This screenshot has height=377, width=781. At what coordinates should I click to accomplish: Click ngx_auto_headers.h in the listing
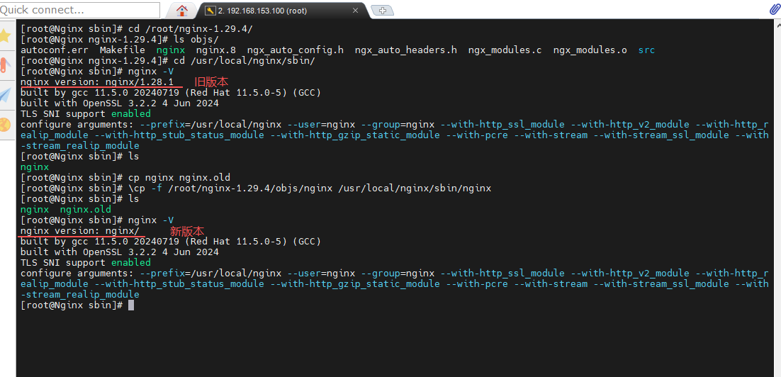pyautogui.click(x=406, y=50)
